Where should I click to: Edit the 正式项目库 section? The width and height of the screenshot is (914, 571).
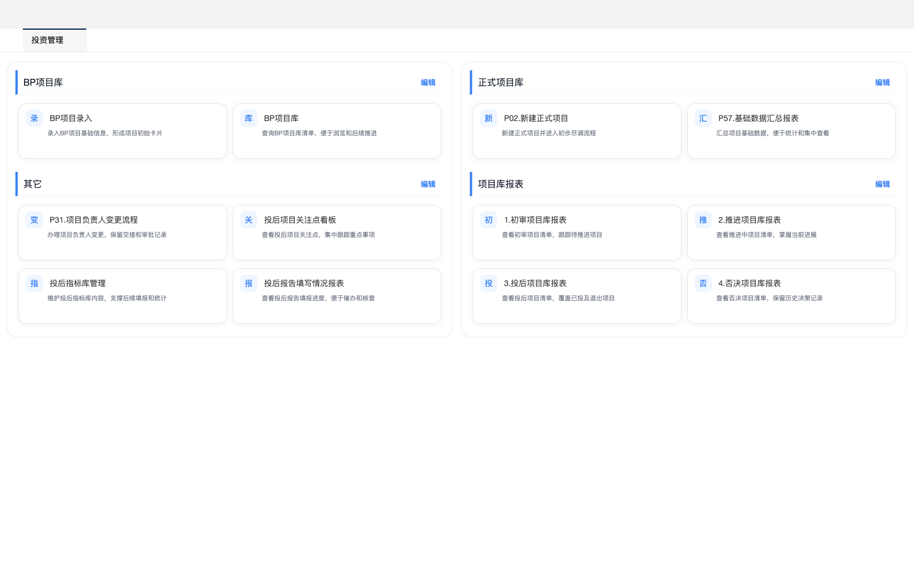pos(882,82)
